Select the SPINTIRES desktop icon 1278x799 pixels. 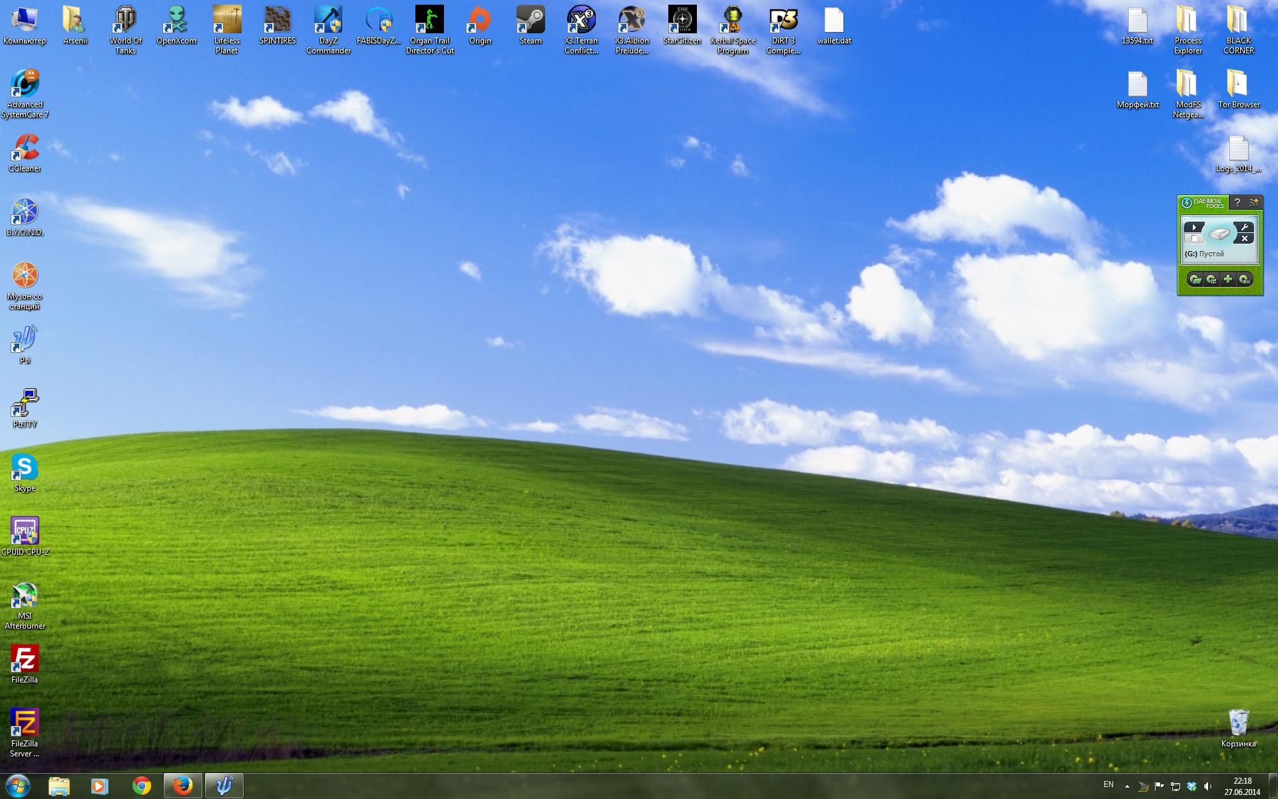coord(278,25)
